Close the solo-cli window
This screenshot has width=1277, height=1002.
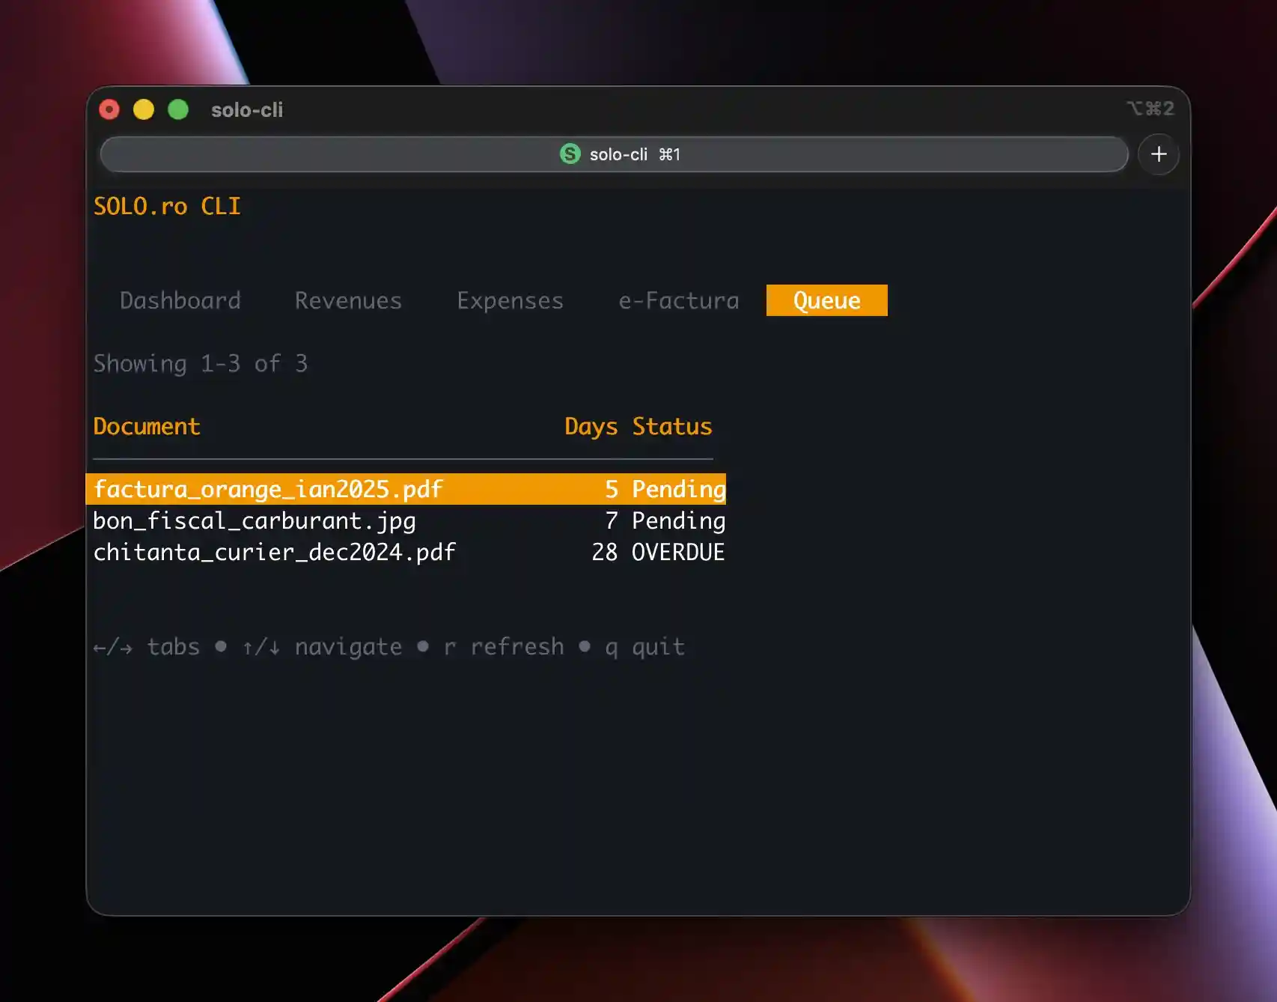tap(109, 110)
